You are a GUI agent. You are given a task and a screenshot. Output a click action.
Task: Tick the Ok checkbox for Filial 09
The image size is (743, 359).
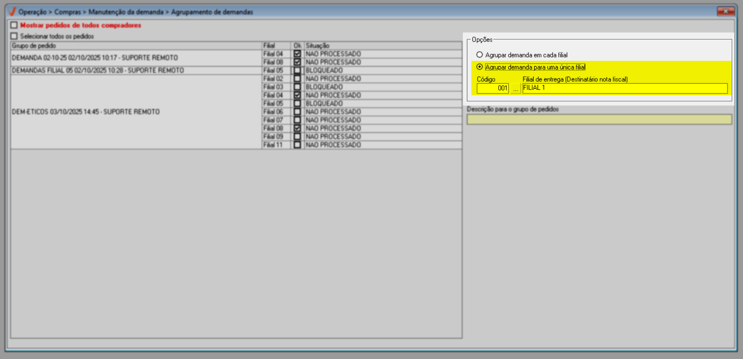pos(297,137)
